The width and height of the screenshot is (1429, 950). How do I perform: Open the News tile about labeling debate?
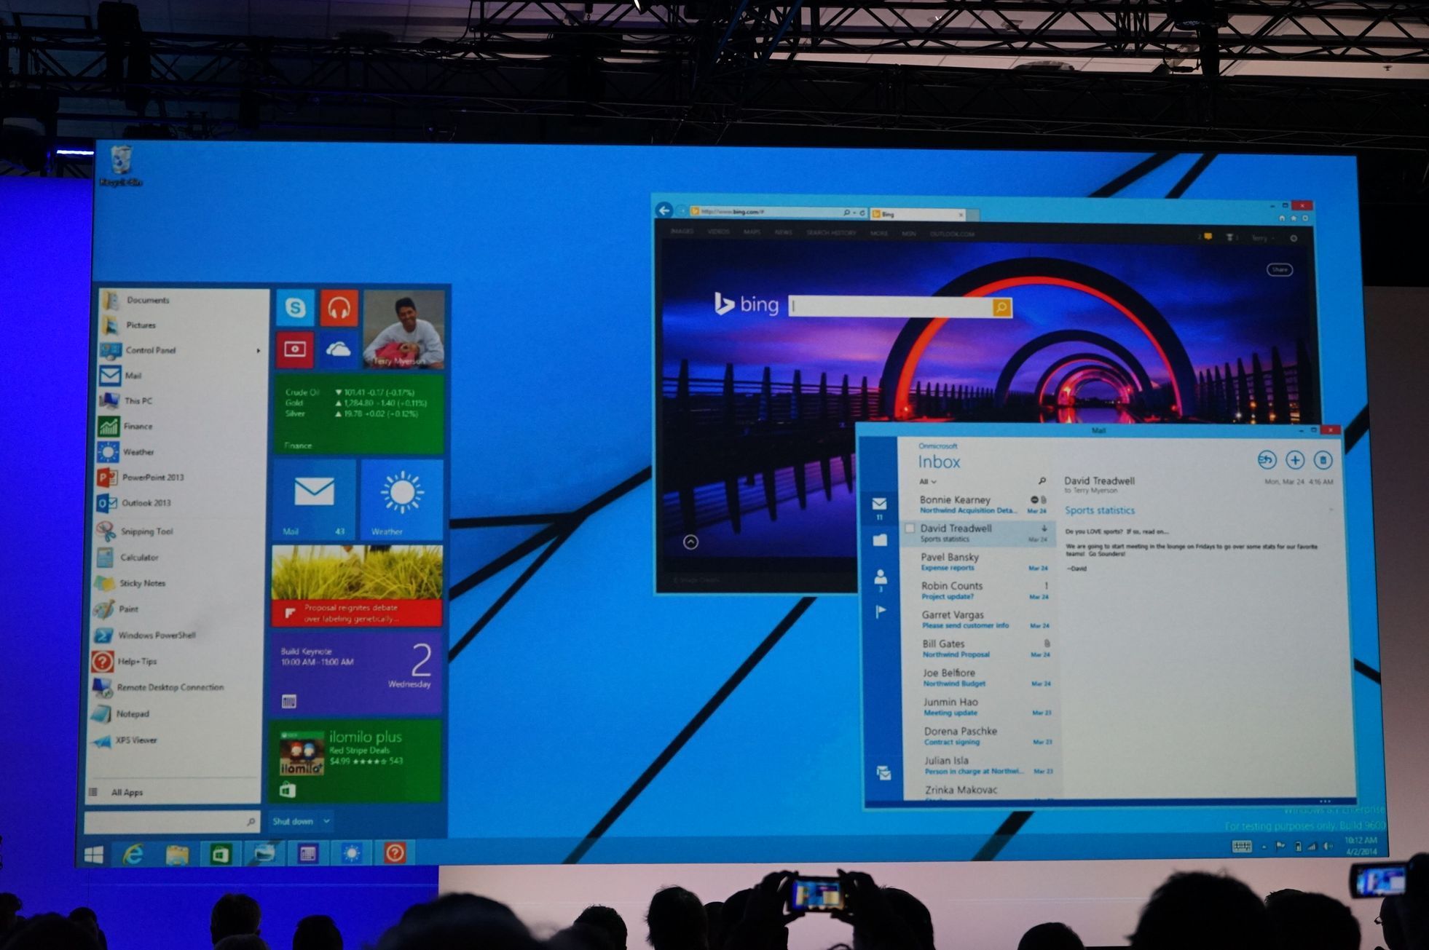click(x=357, y=586)
